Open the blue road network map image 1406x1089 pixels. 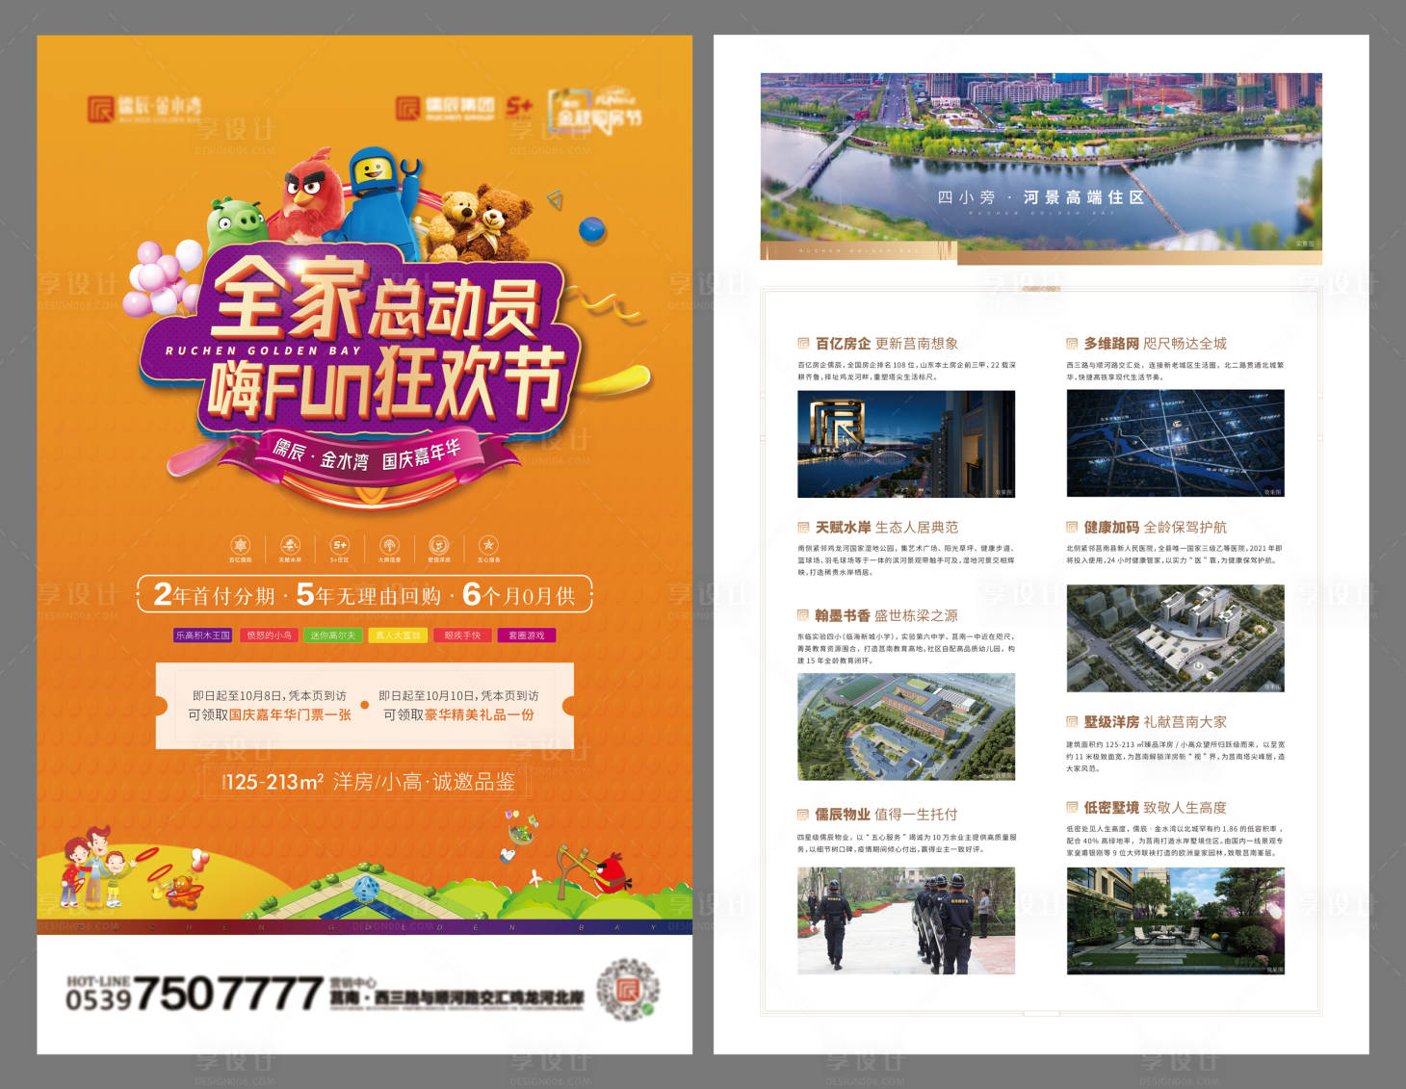1175,443
